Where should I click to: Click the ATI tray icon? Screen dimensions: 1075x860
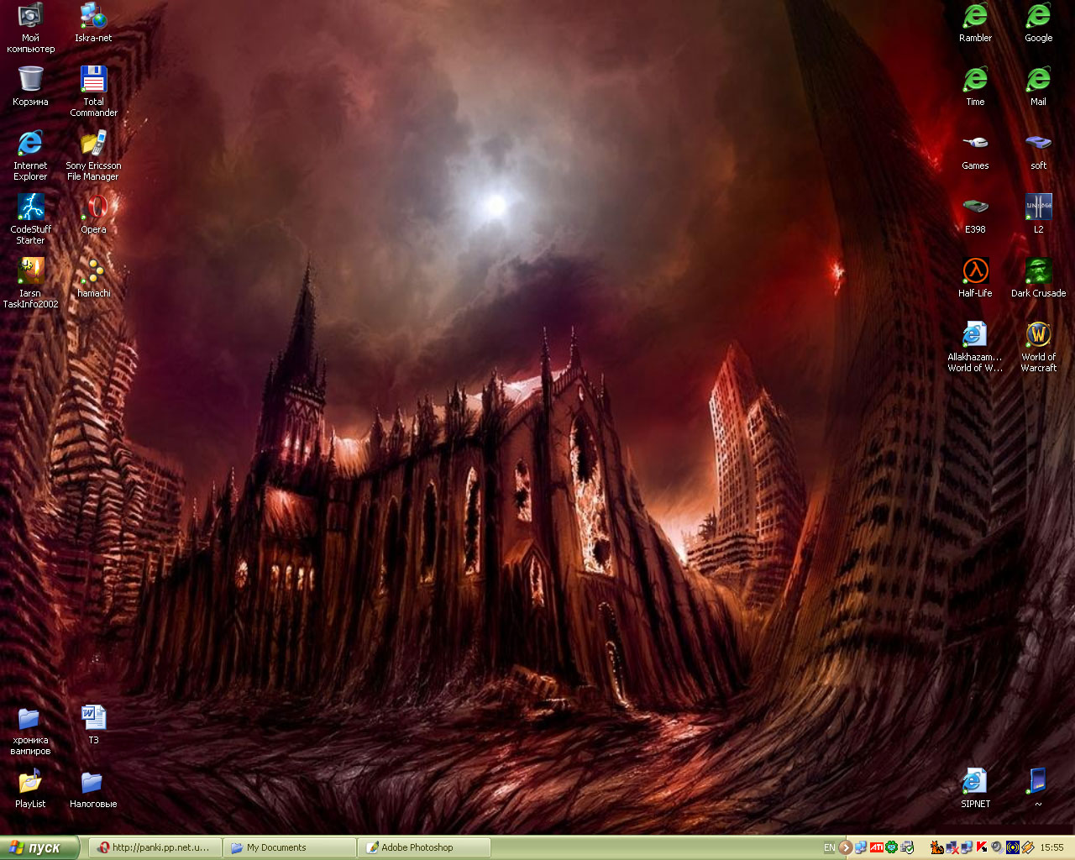pos(877,847)
